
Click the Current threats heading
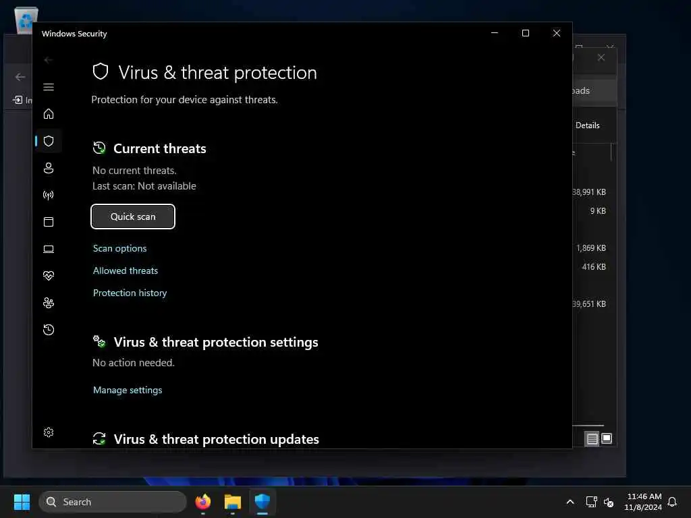click(x=159, y=148)
